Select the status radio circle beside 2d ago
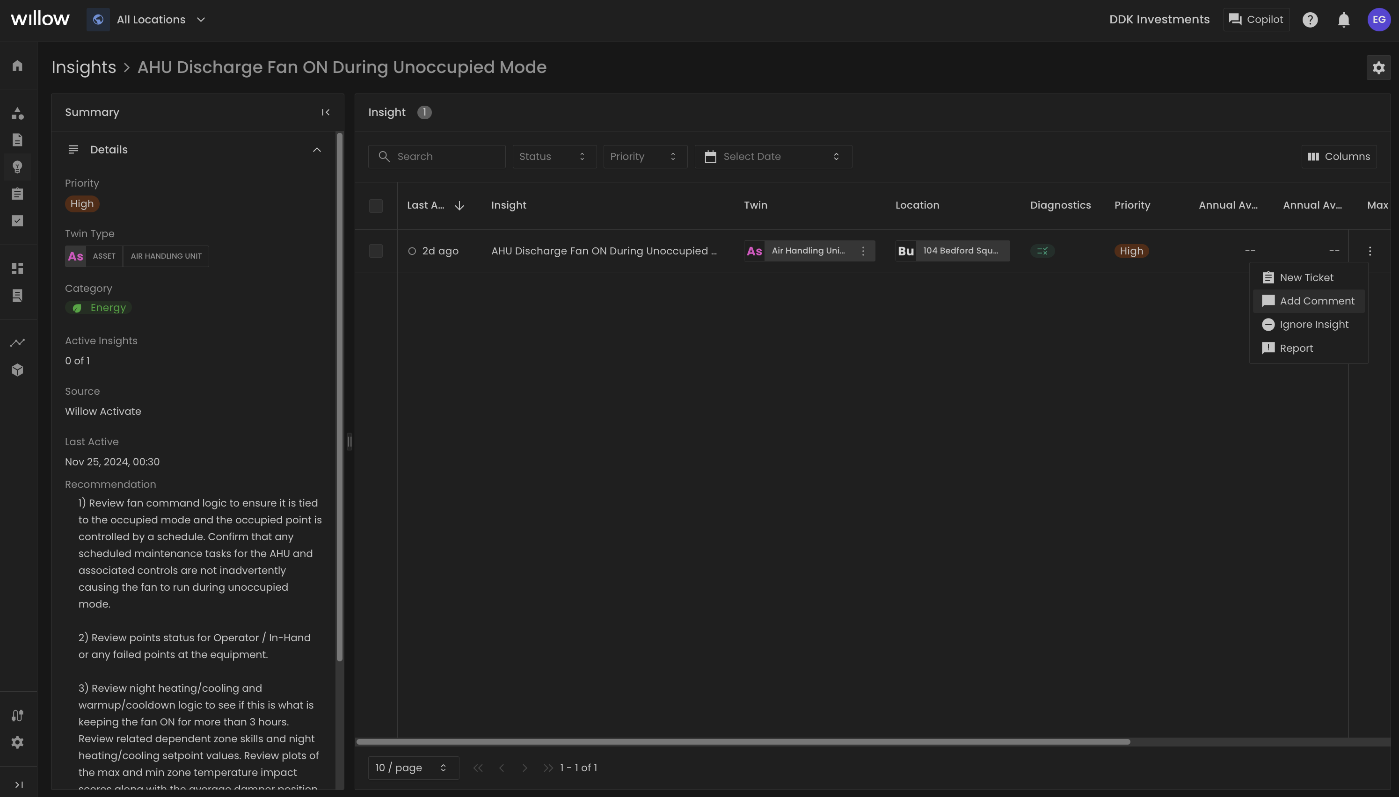The height and width of the screenshot is (797, 1399). coord(413,251)
